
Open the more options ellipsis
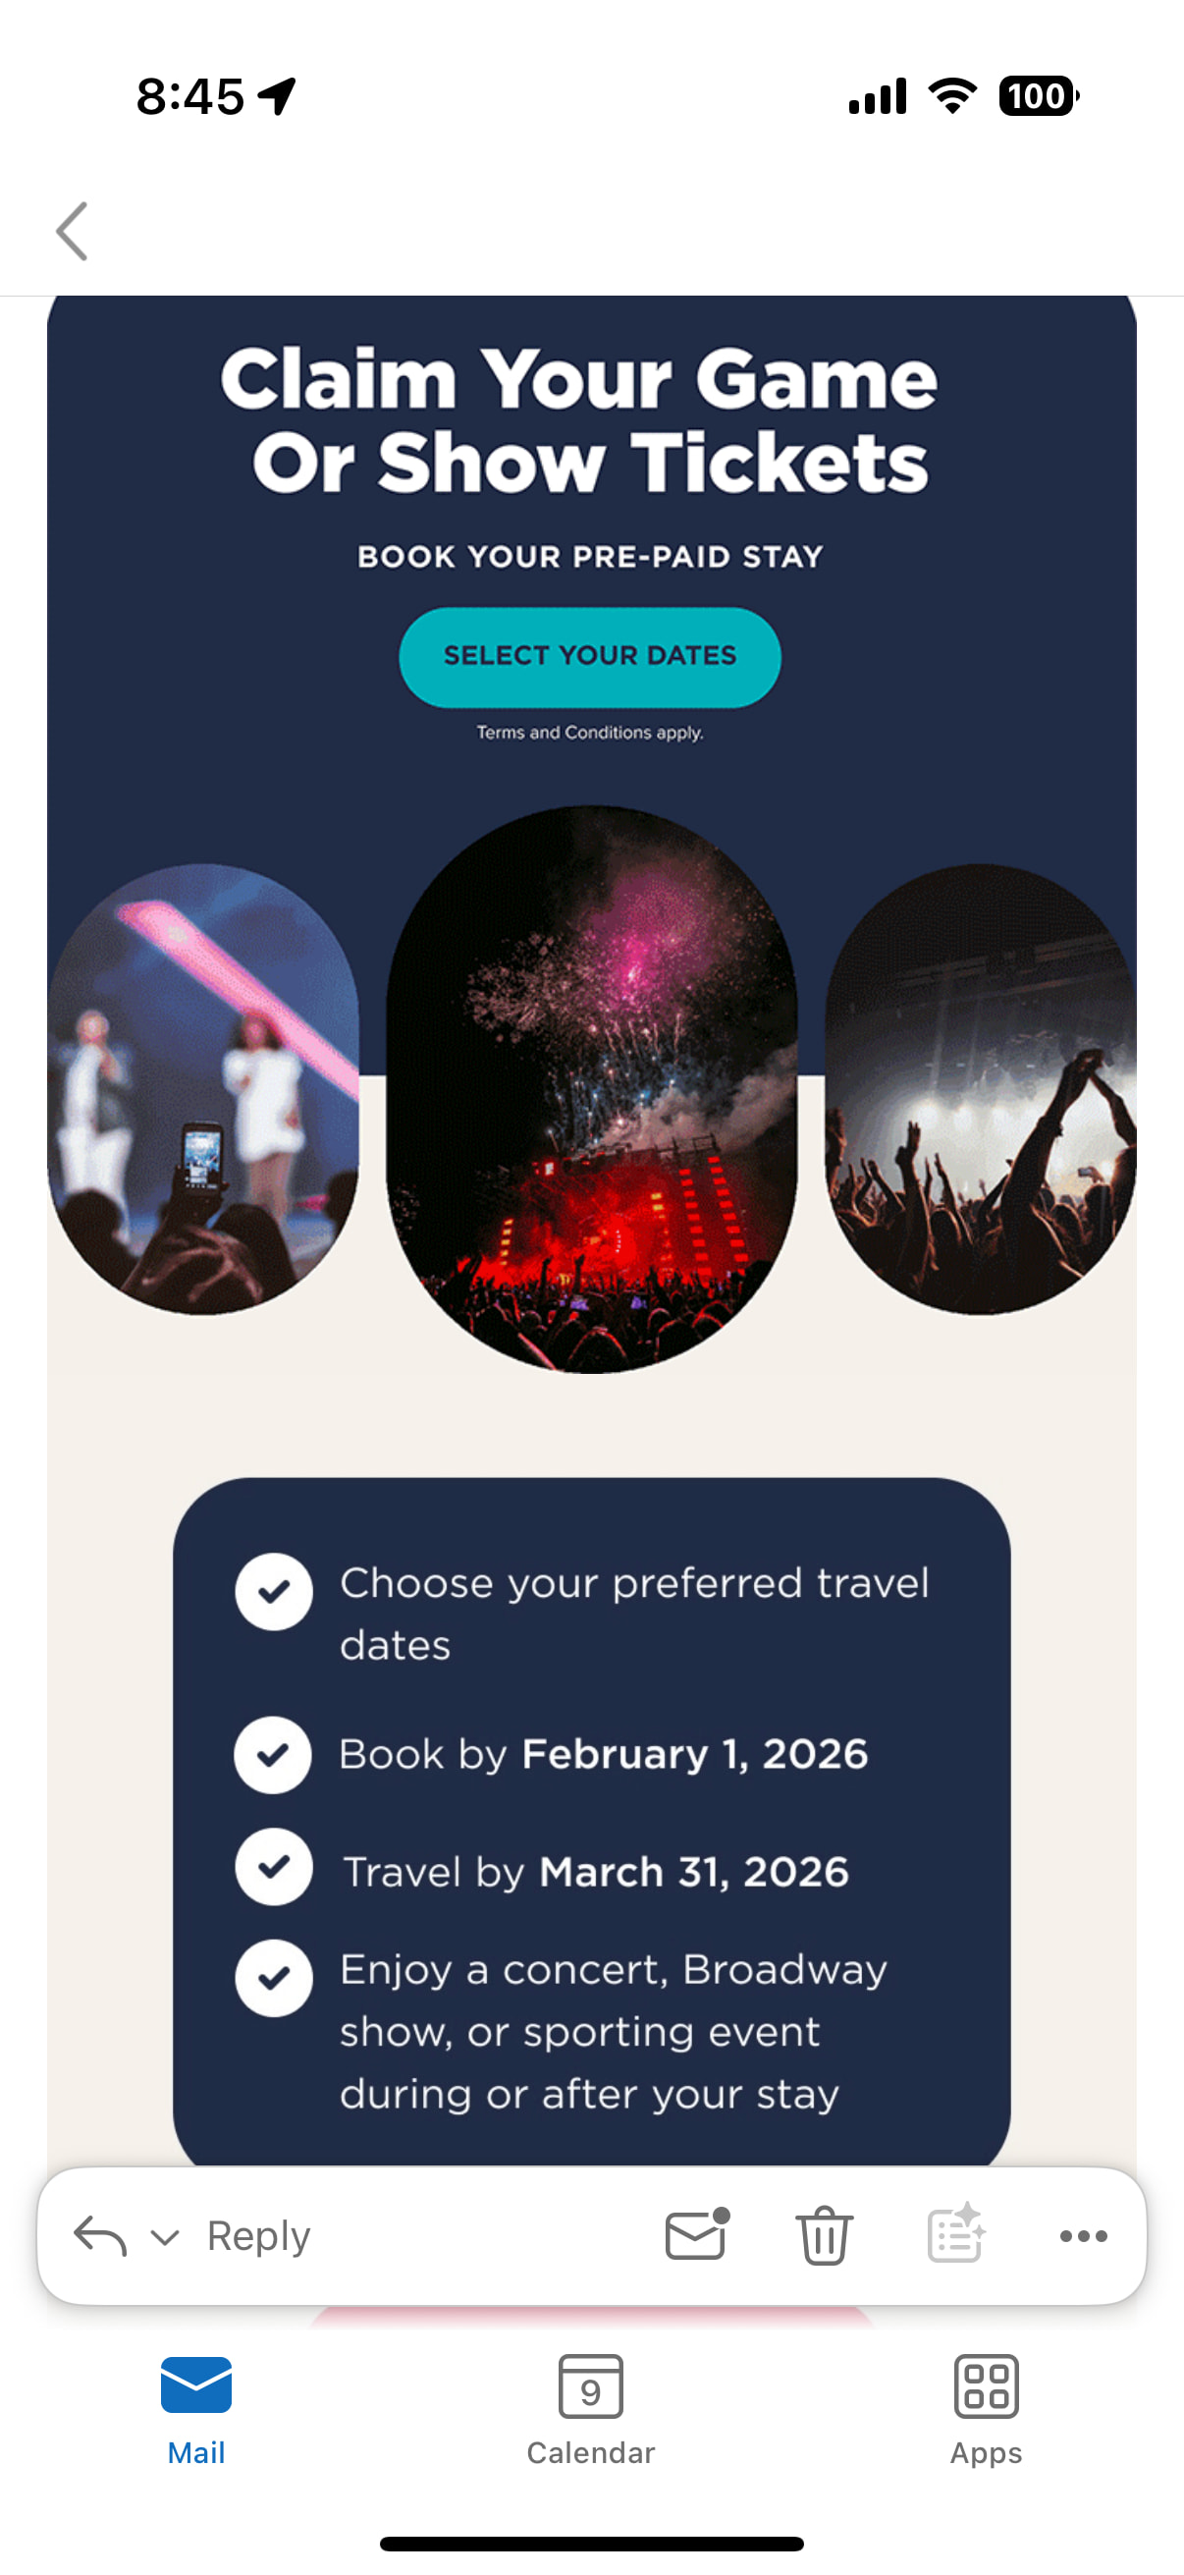point(1083,2235)
